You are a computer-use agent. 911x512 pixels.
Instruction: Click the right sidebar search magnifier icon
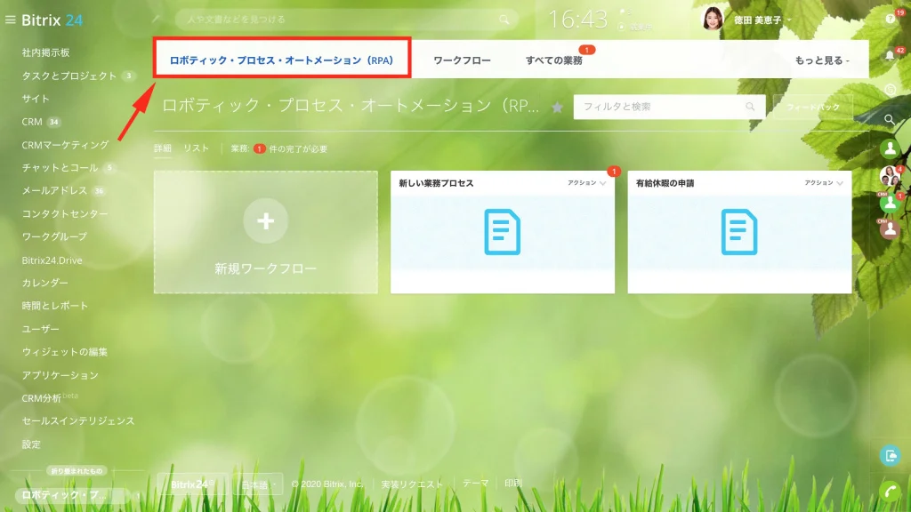coord(890,120)
